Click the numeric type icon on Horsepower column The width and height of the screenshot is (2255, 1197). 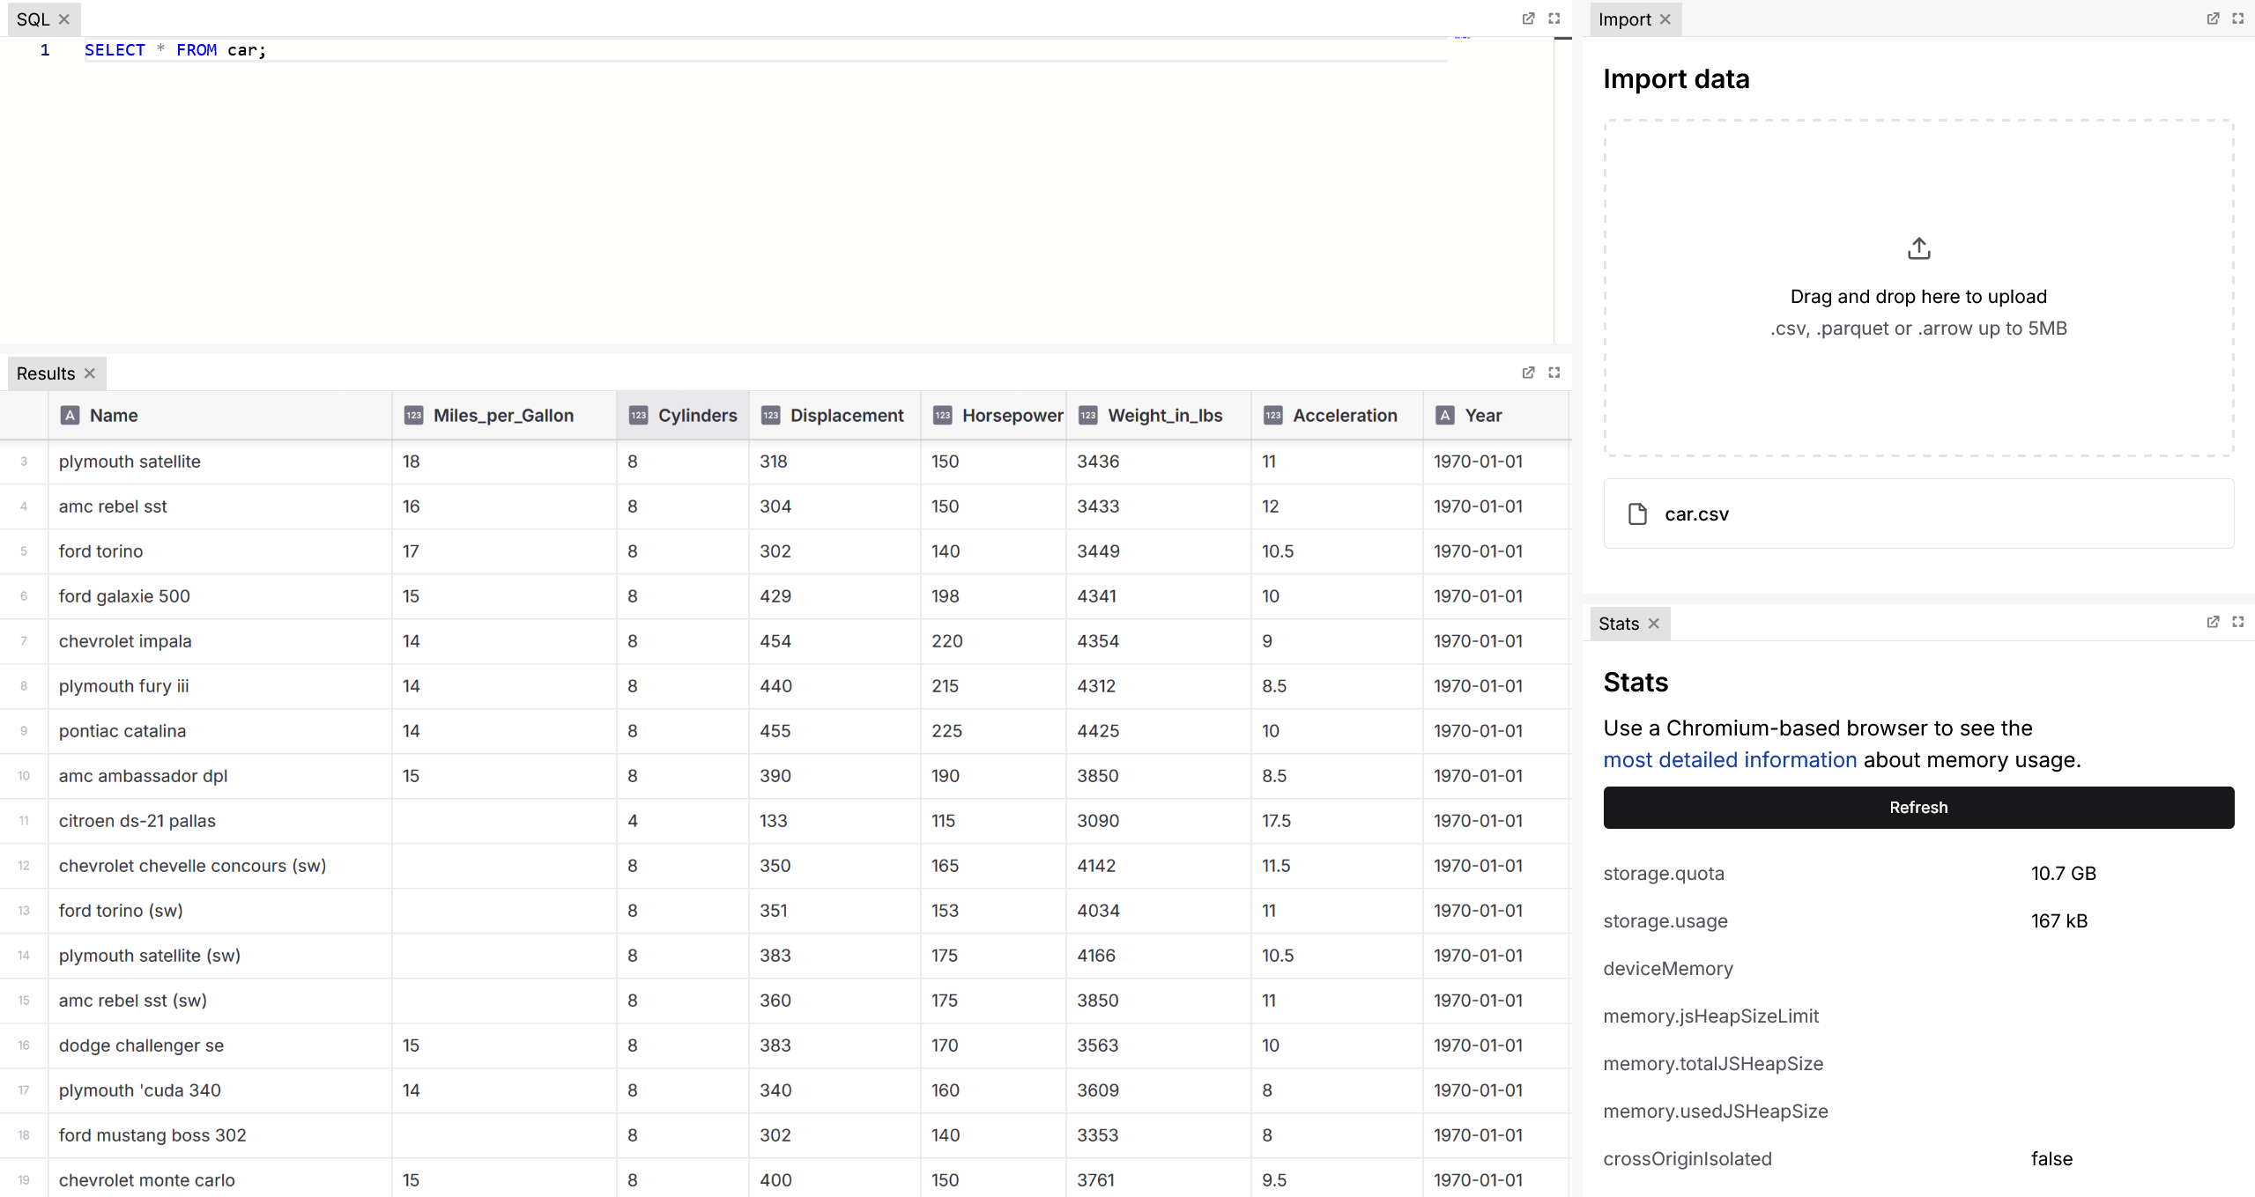click(941, 415)
